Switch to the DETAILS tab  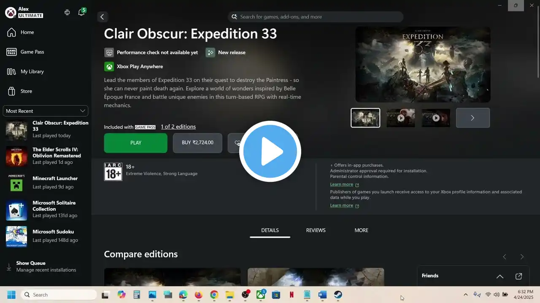[270, 231]
